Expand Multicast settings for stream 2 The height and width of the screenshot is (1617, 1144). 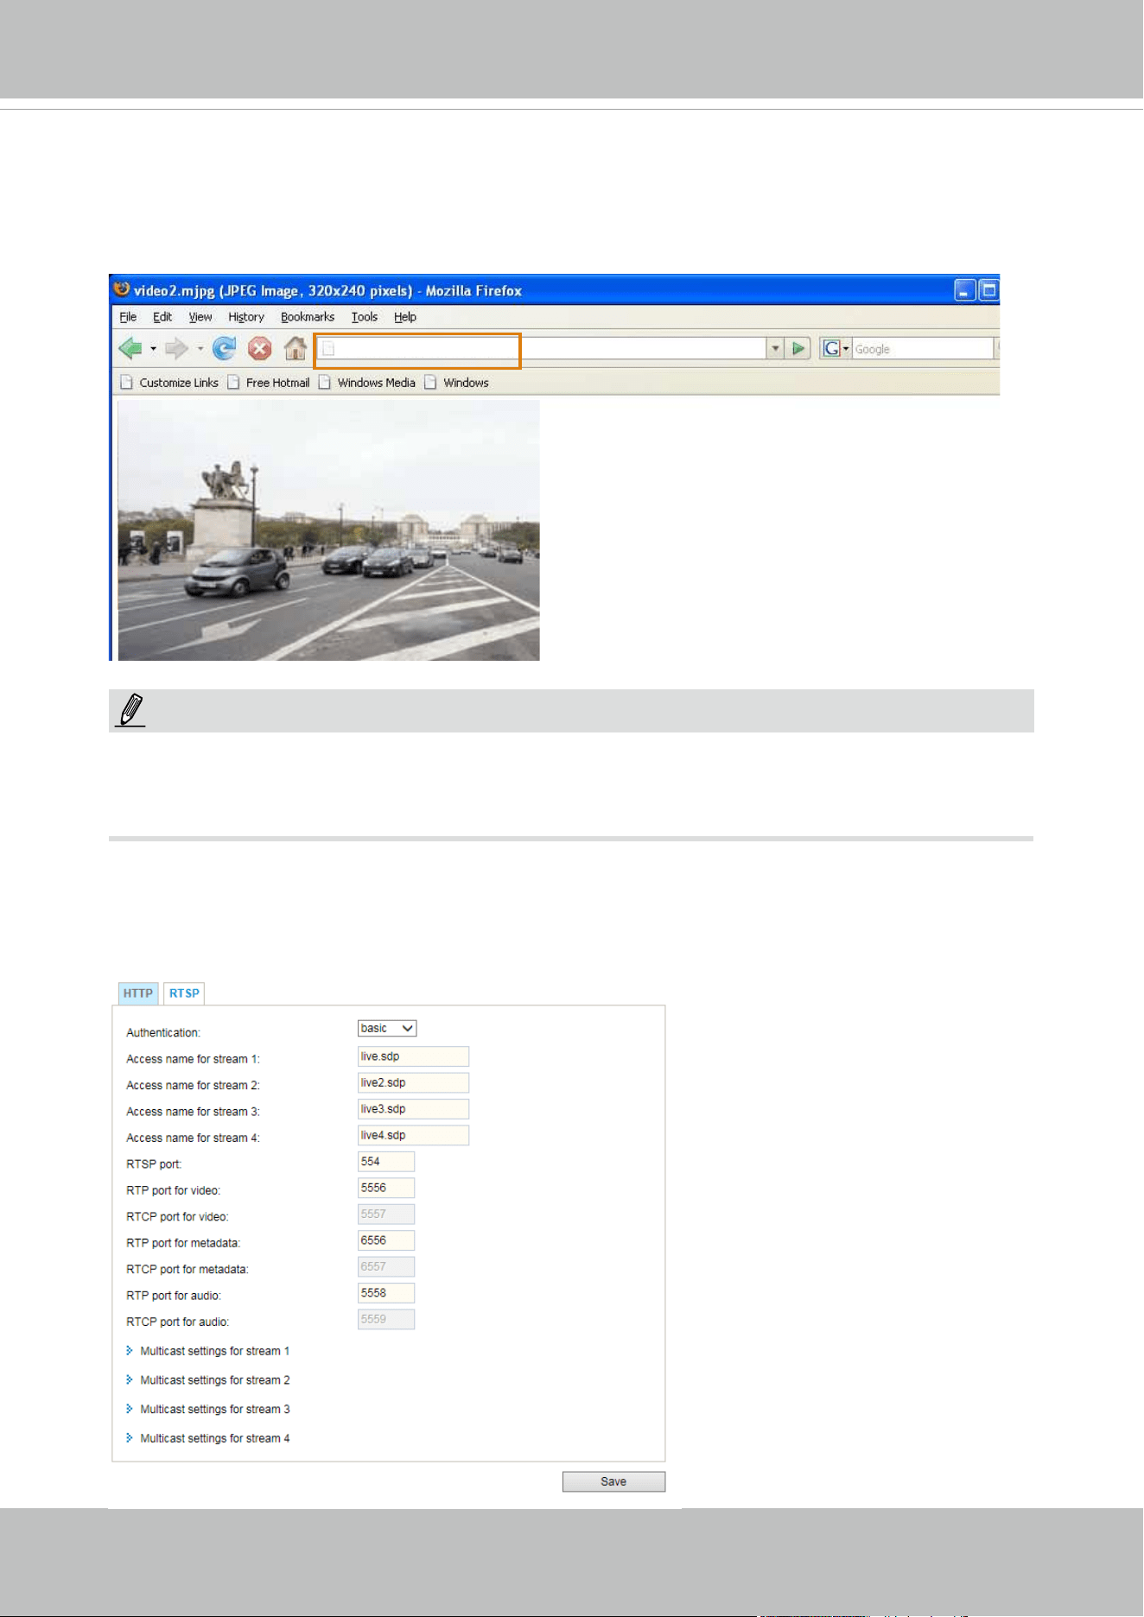tap(208, 1380)
